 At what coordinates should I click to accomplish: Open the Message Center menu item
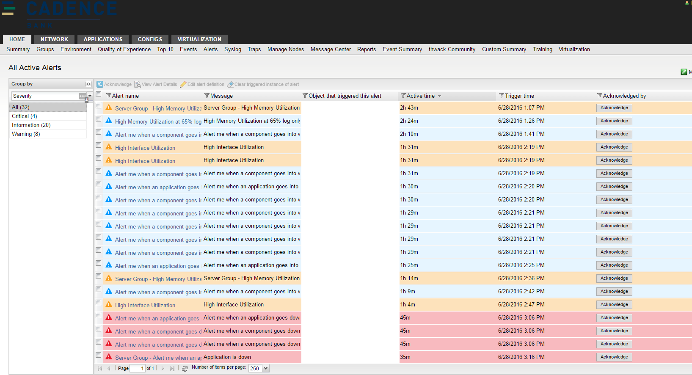click(x=331, y=50)
